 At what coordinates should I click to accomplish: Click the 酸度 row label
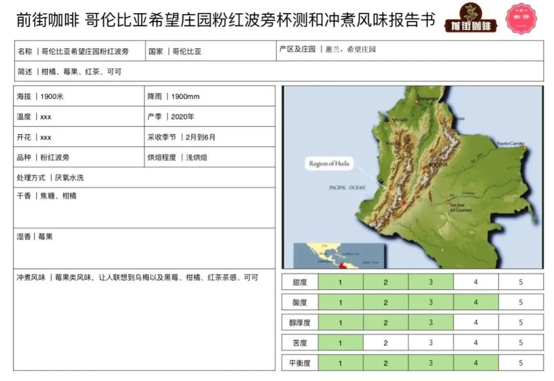tap(300, 302)
